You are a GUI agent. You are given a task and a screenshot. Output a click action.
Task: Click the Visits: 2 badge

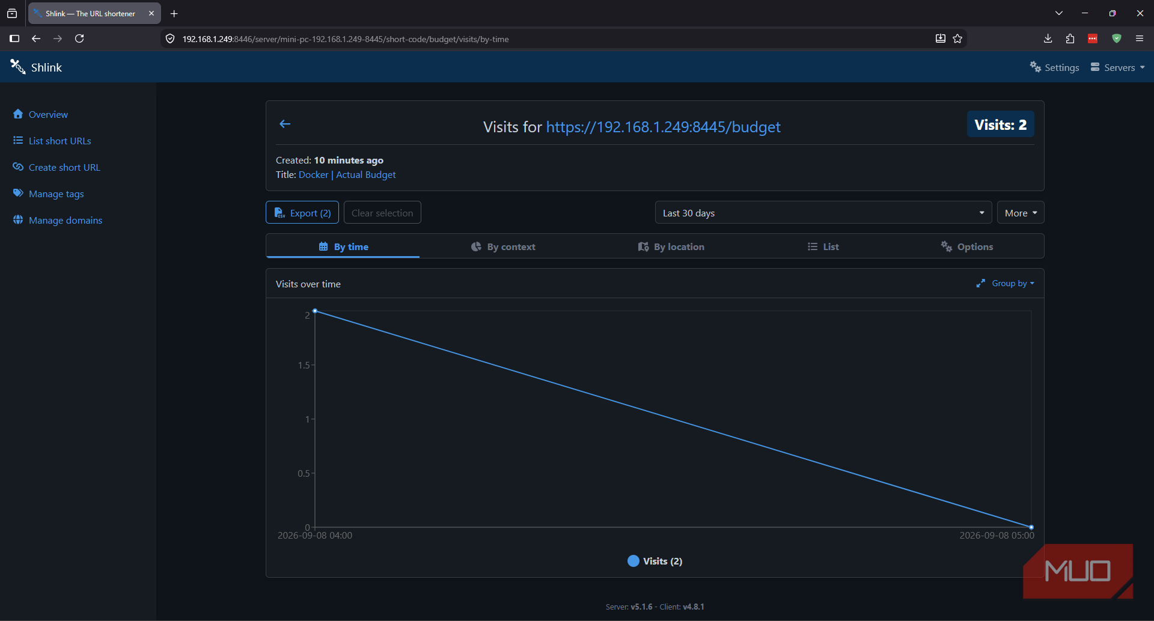1001,124
